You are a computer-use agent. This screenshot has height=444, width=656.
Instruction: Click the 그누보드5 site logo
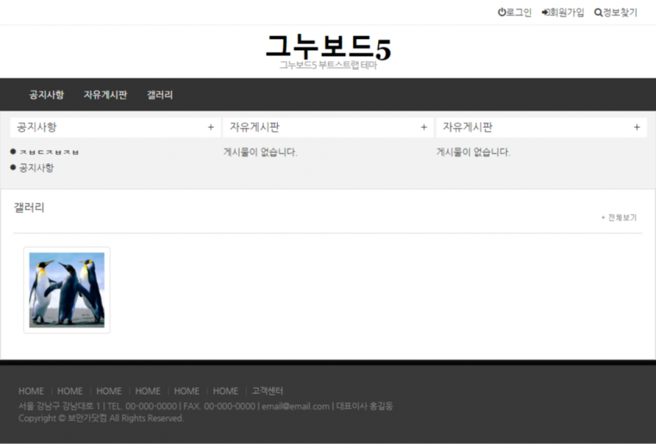[x=328, y=48]
